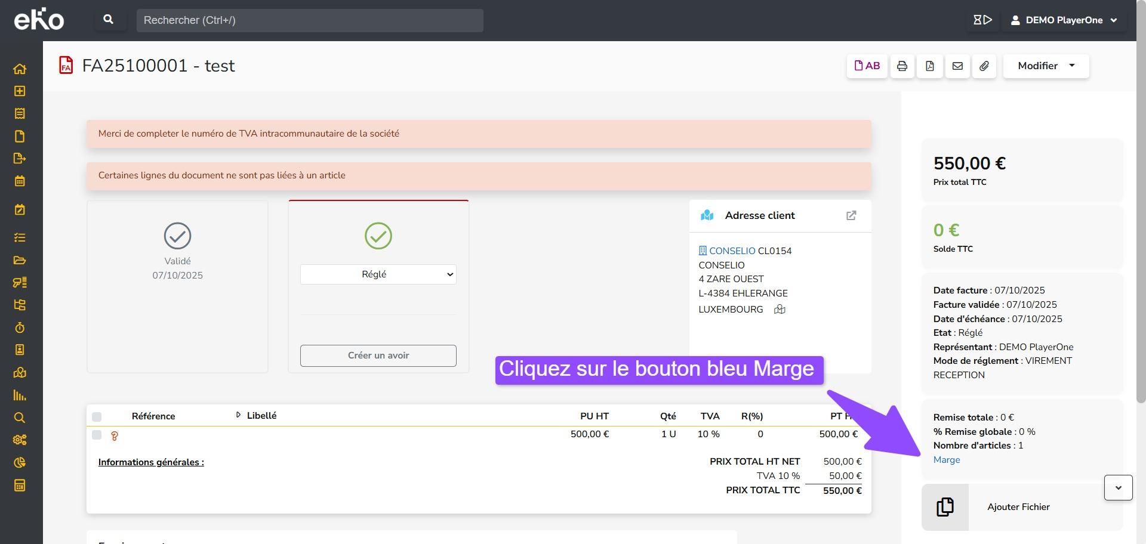Screen dimensions: 1146x544
Task: Click the stopwatch icon in the sidebar
Action: pyautogui.click(x=20, y=327)
